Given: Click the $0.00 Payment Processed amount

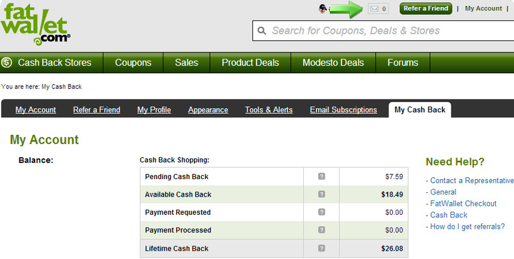Looking at the screenshot, I should [x=394, y=230].
